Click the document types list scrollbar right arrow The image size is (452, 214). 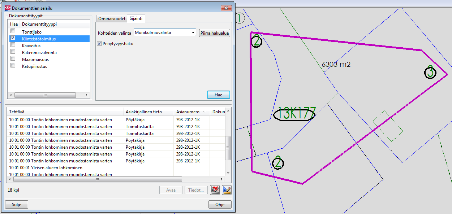pyautogui.click(x=87, y=95)
